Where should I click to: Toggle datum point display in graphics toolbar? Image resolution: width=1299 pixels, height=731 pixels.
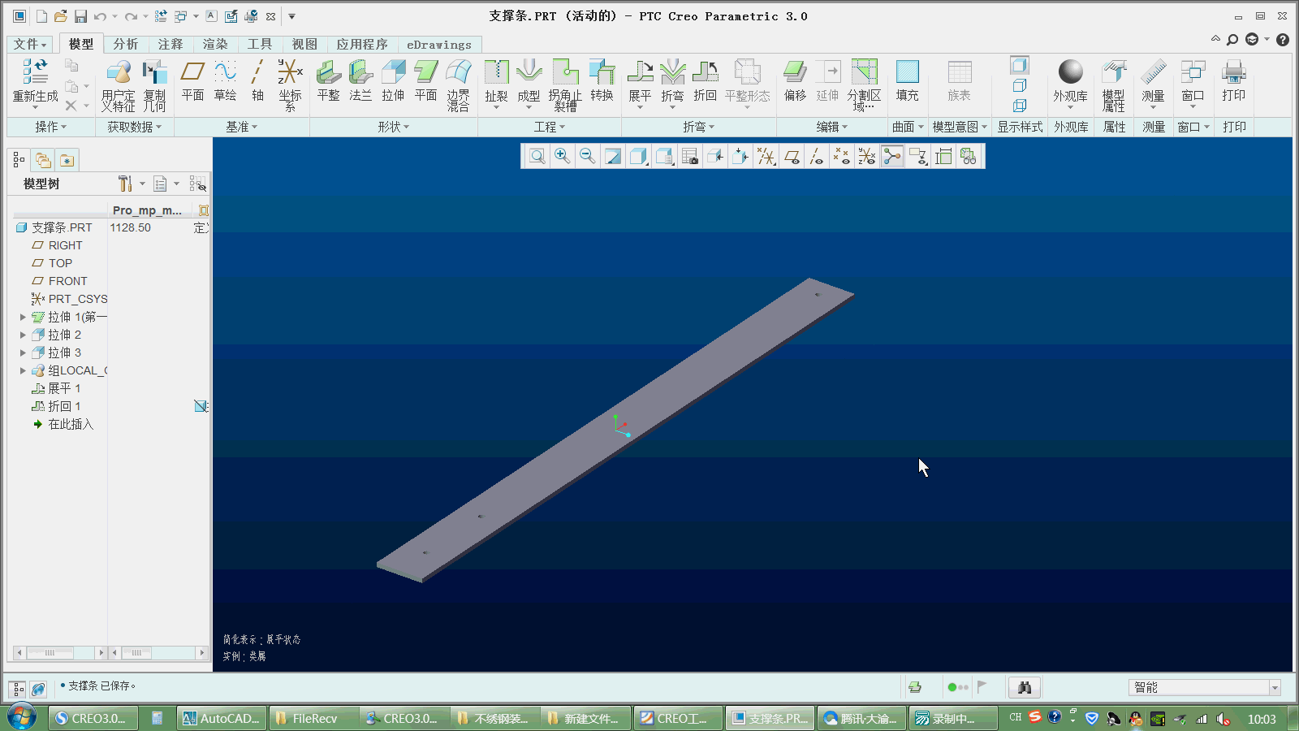pyautogui.click(x=841, y=156)
